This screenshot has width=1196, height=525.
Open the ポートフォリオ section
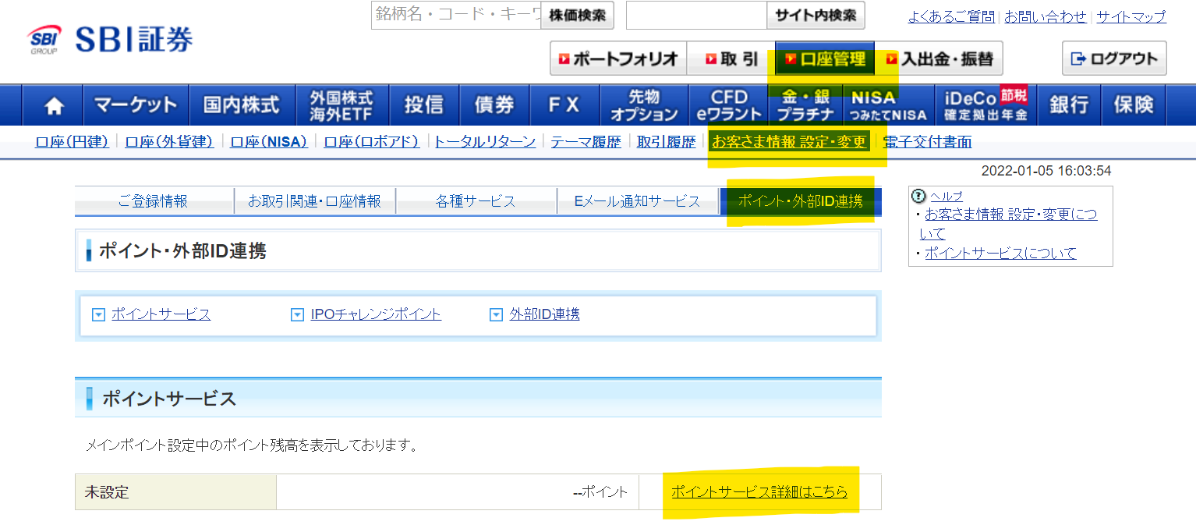[617, 58]
